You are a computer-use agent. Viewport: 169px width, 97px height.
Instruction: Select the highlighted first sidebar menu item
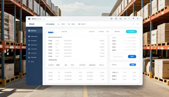[x=34, y=31]
